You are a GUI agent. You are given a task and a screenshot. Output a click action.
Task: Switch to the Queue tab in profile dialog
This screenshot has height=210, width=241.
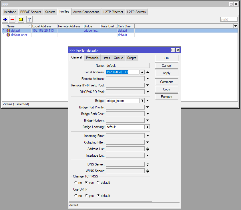coord(118,58)
